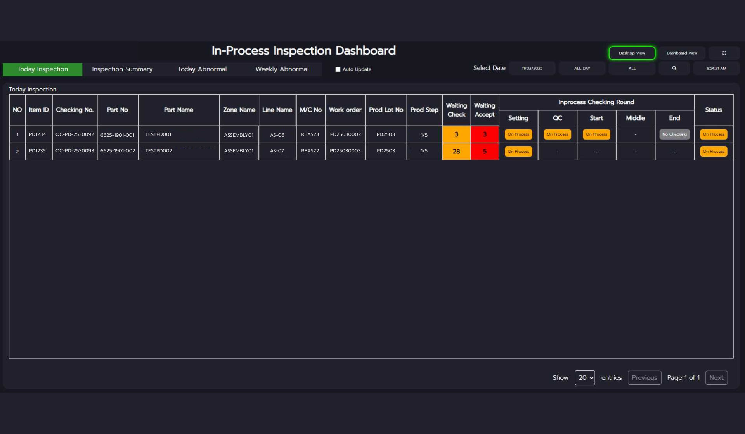This screenshot has width=745, height=434.
Task: Click the red Waiting Accept cell showing 5
Action: 484,152
